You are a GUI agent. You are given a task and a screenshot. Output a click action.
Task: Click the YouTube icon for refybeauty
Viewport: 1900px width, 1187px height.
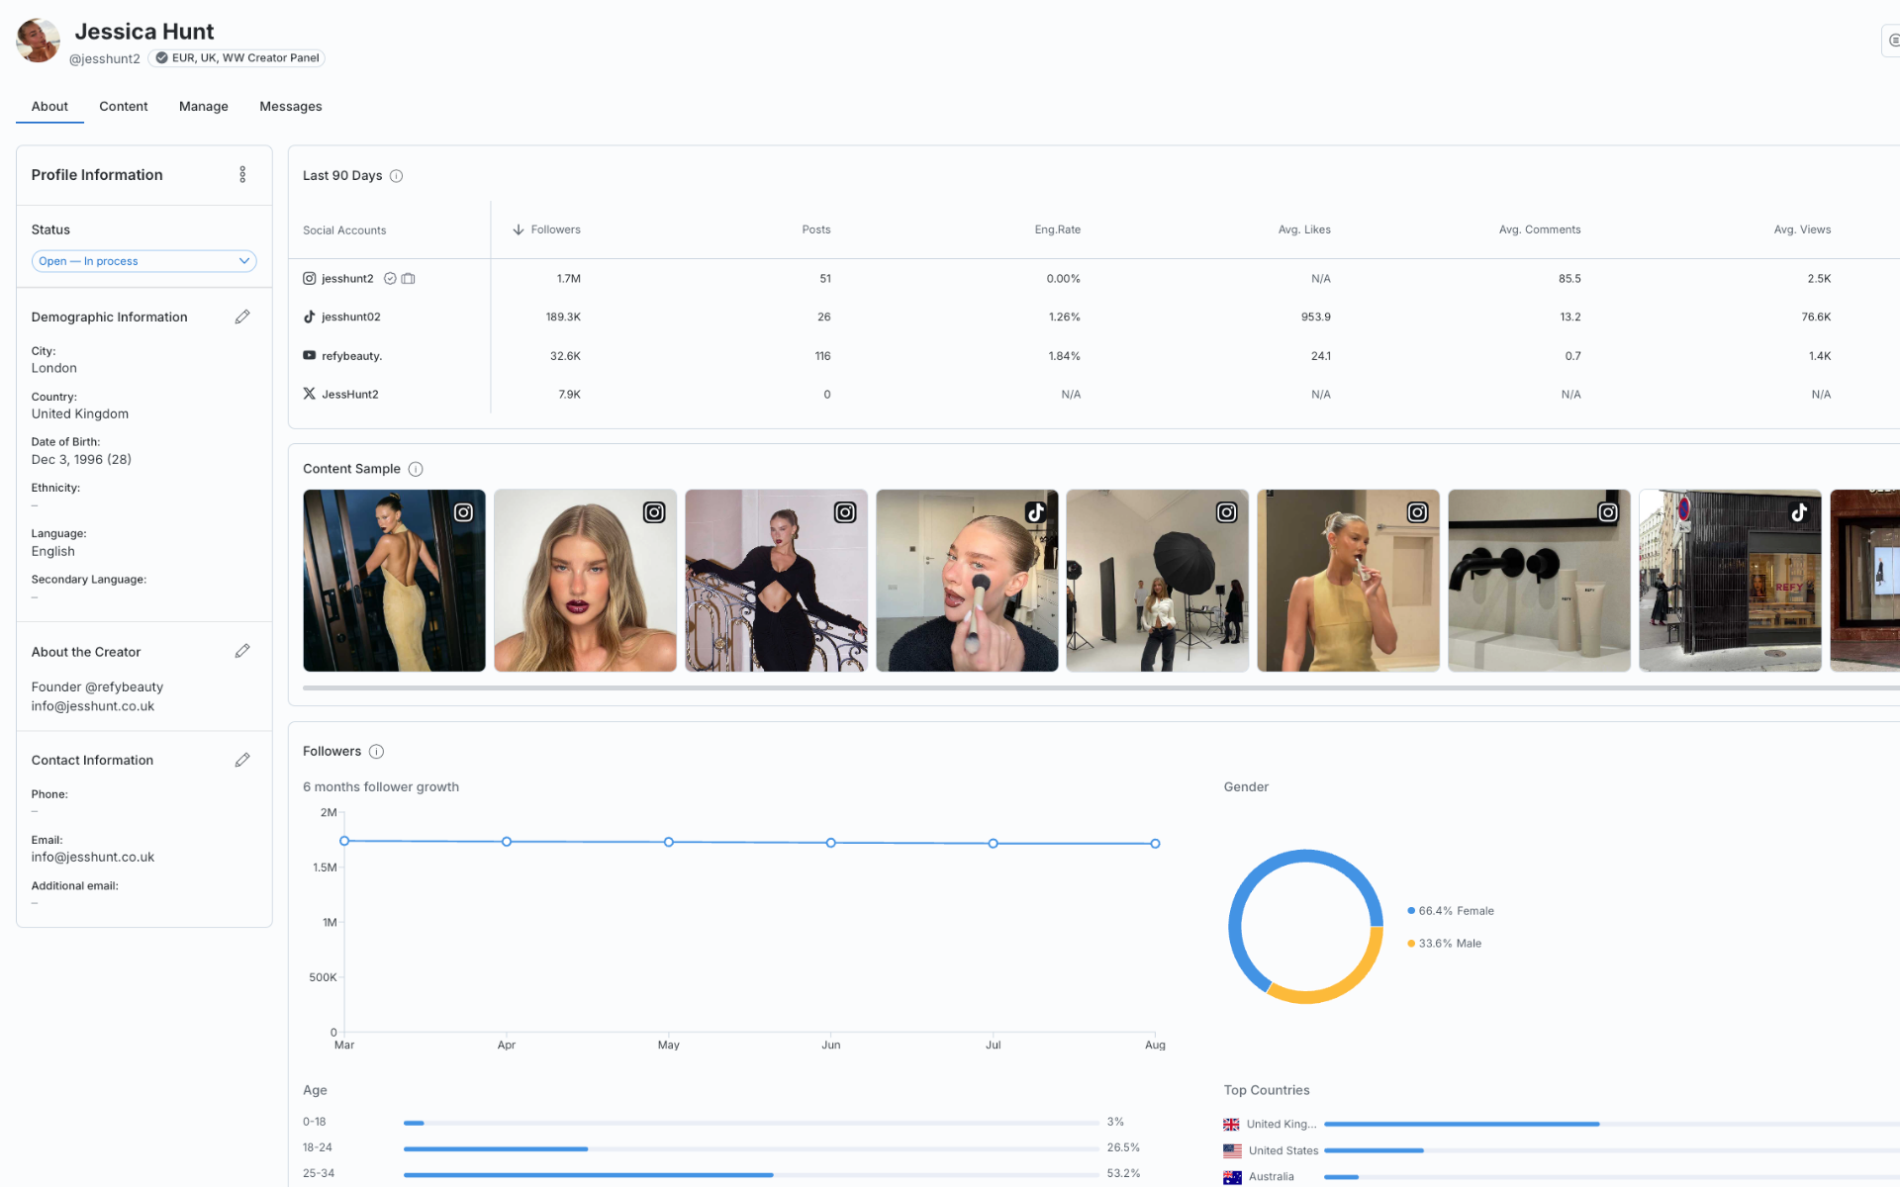click(309, 355)
